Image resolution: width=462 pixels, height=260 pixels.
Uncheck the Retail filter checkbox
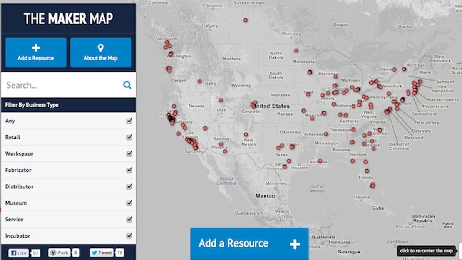[129, 137]
